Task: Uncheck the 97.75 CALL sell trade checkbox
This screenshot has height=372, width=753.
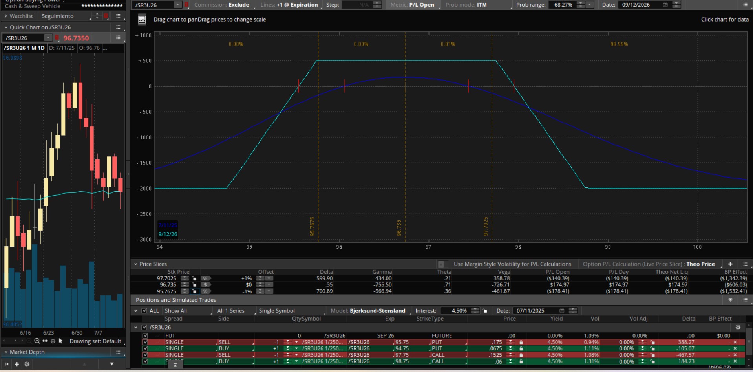Action: point(145,355)
